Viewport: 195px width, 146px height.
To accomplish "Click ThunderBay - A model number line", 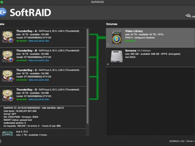I will pyautogui.click(x=34, y=38).
